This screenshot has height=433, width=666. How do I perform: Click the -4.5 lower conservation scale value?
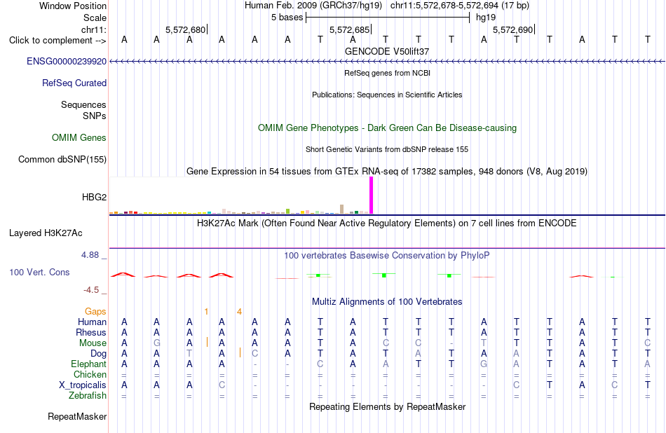pos(91,290)
